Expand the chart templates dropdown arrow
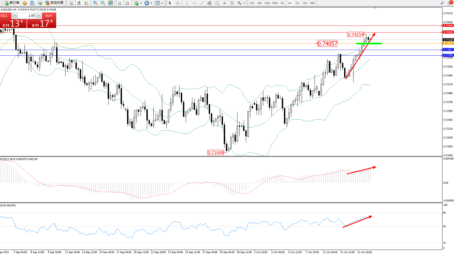 pos(162,3)
